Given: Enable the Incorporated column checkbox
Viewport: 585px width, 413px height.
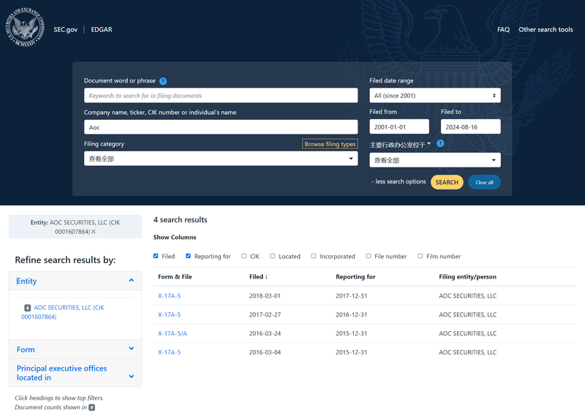Looking at the screenshot, I should click(x=314, y=256).
